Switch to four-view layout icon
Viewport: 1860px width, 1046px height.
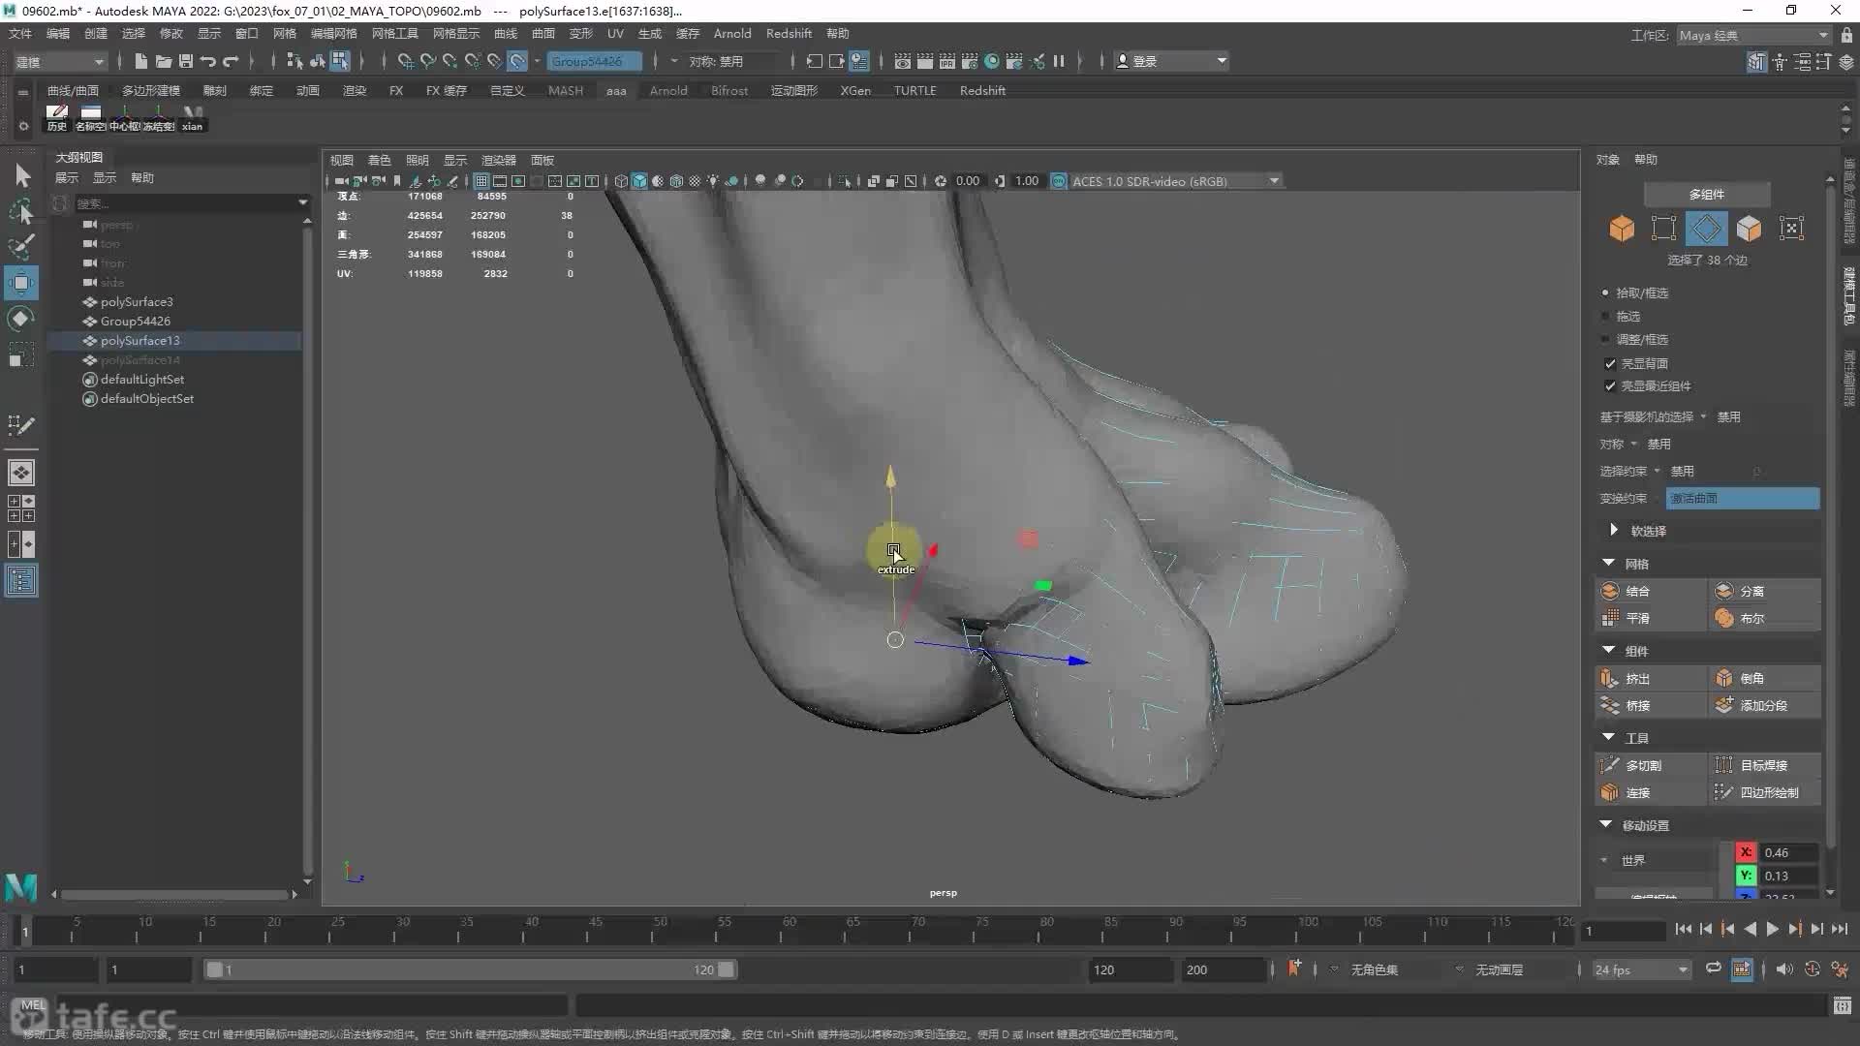point(21,508)
